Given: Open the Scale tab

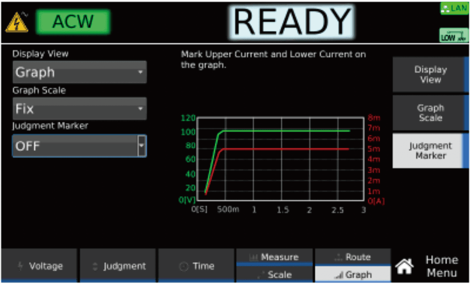Looking at the screenshot, I should tap(274, 275).
